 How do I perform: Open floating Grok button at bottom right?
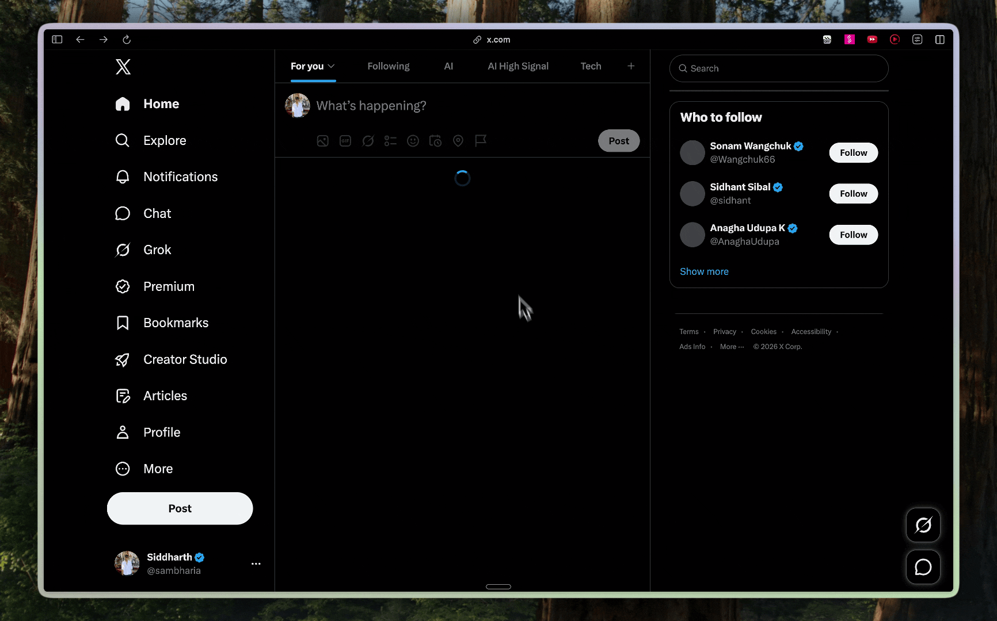[923, 525]
